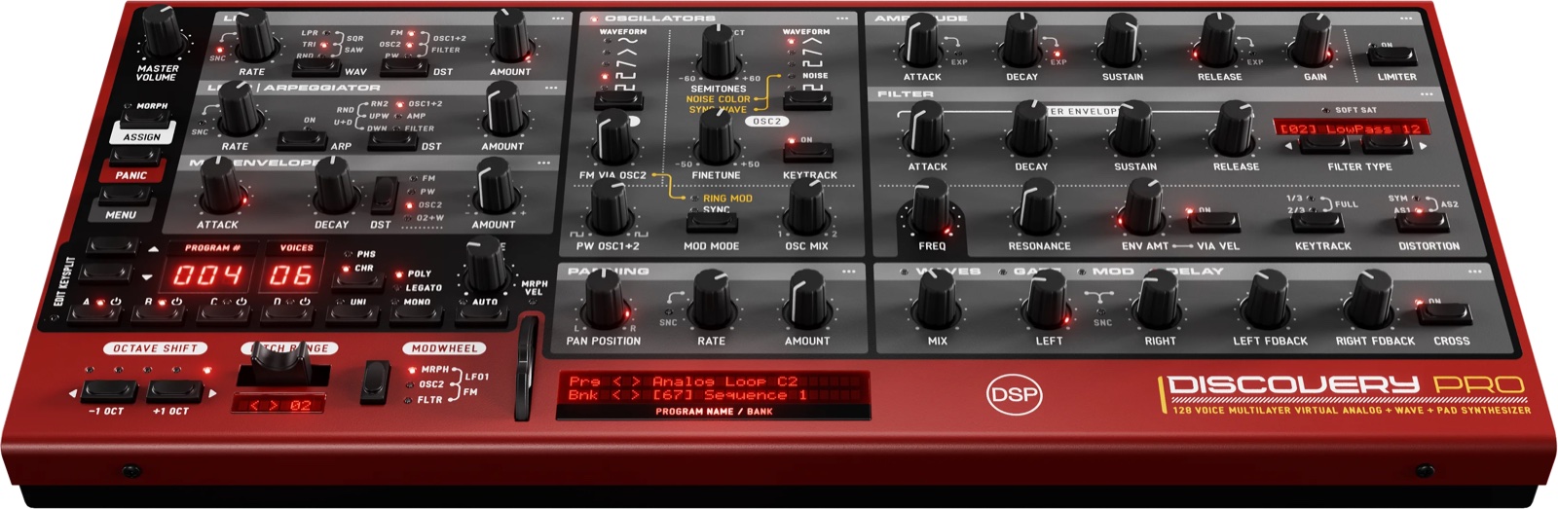Click the MONO voice mode button
The image size is (1558, 509).
pos(416,313)
